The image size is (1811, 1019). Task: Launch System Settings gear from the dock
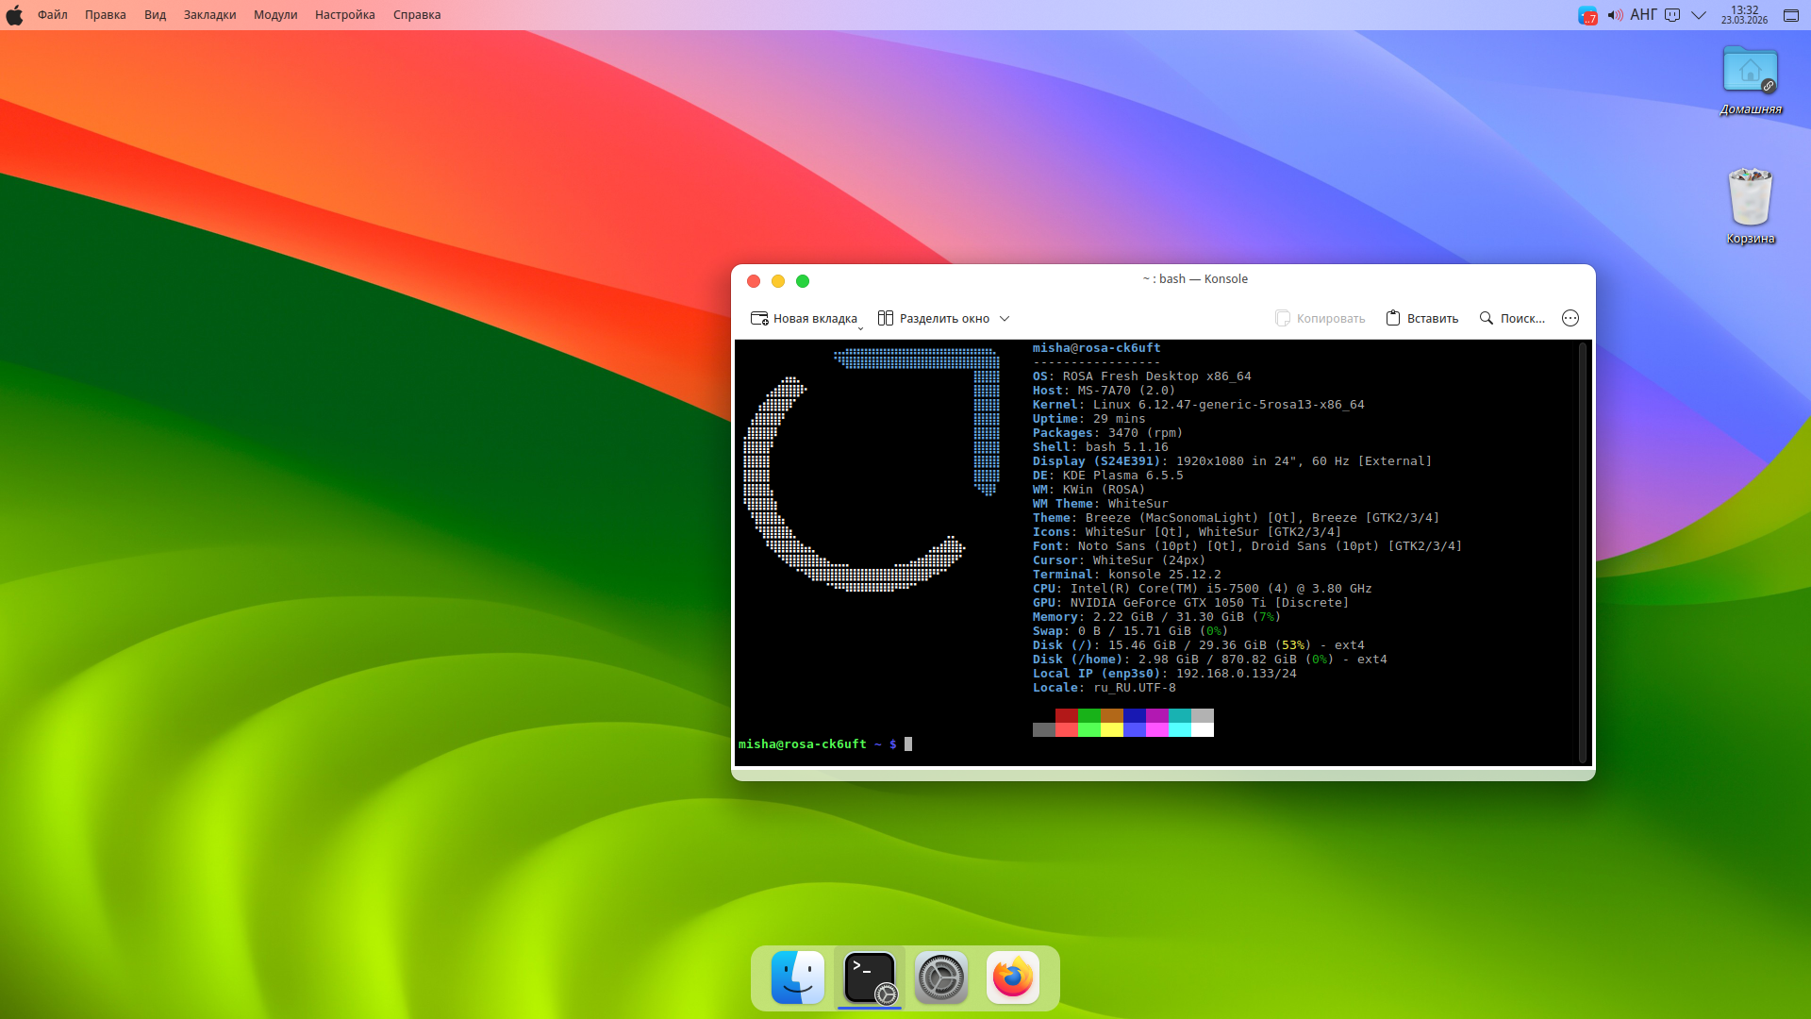tap(940, 977)
